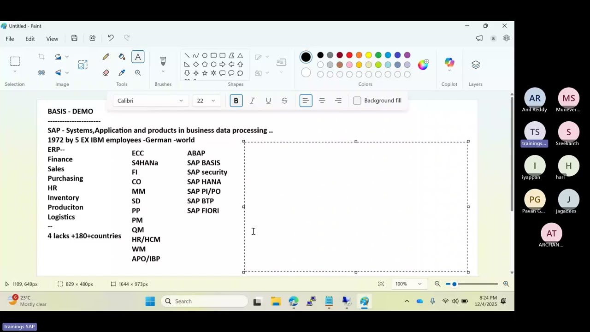The height and width of the screenshot is (332, 590).
Task: Toggle Bold text formatting
Action: pos(236,101)
